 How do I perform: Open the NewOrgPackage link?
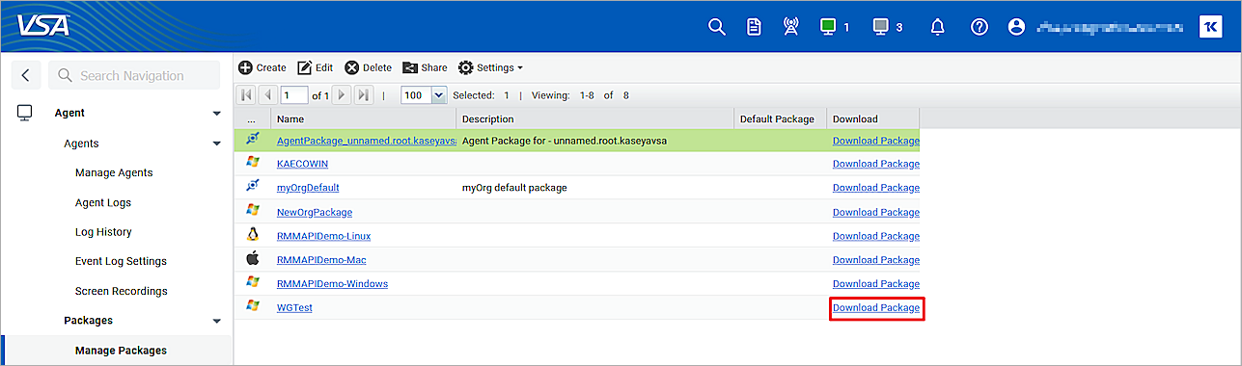(x=315, y=212)
